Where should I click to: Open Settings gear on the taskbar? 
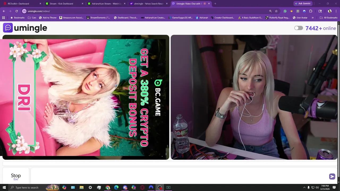coord(90,188)
